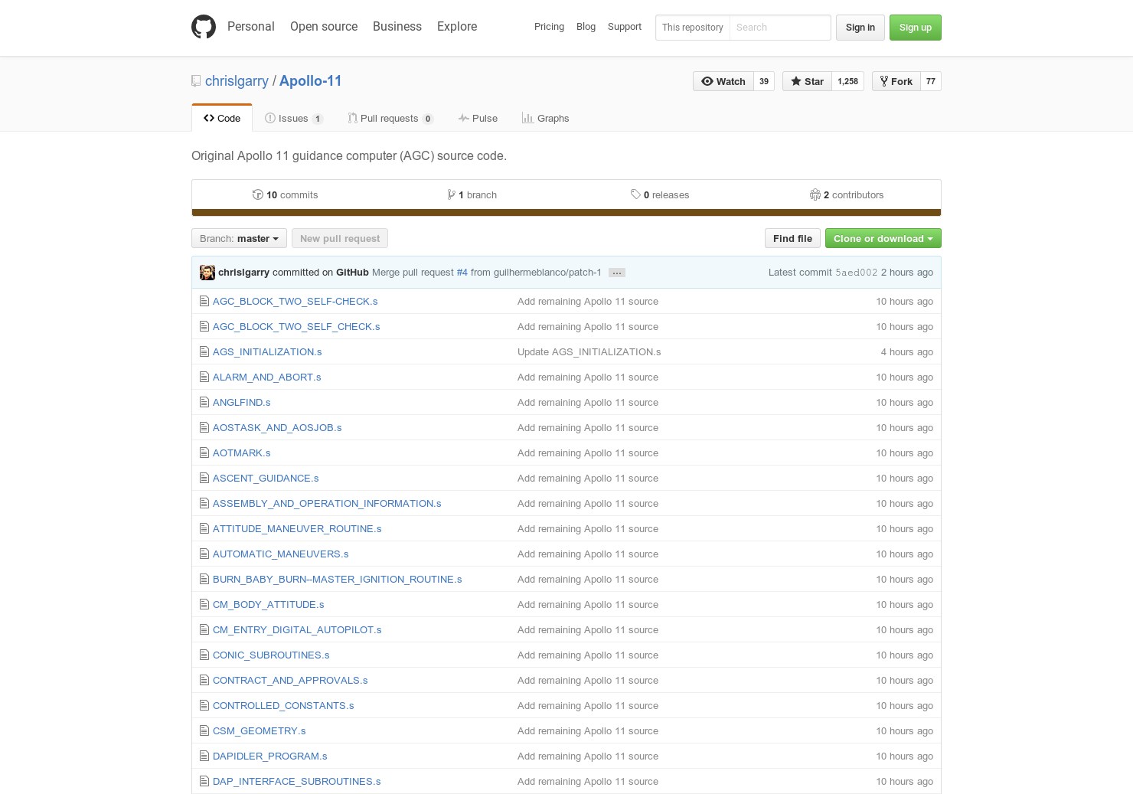
Task: Open the Apollo-11 repository title link
Action: click(x=311, y=81)
